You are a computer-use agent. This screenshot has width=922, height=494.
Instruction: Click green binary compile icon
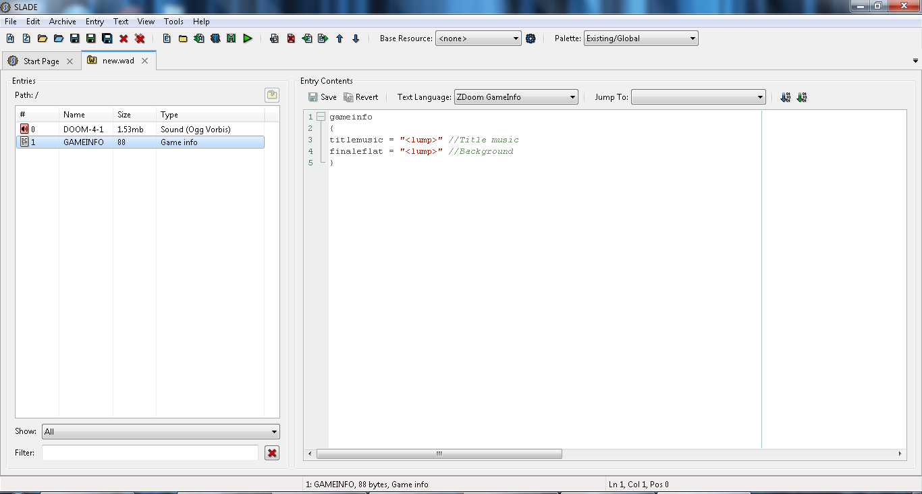click(x=802, y=97)
